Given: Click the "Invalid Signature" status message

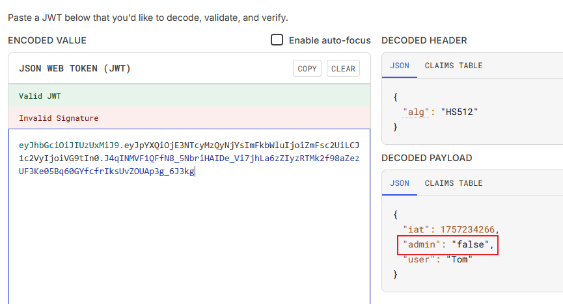Looking at the screenshot, I should pyautogui.click(x=59, y=118).
